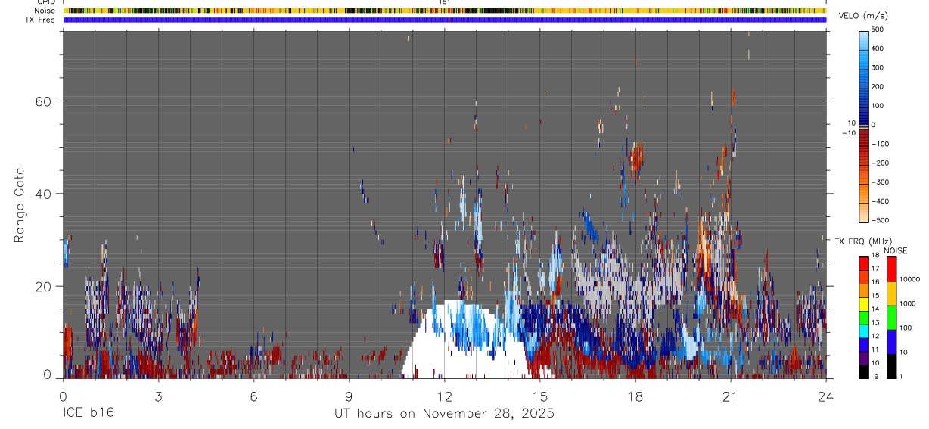Click the 'Noise' row label at top left
The image size is (929, 429).
[x=45, y=11]
